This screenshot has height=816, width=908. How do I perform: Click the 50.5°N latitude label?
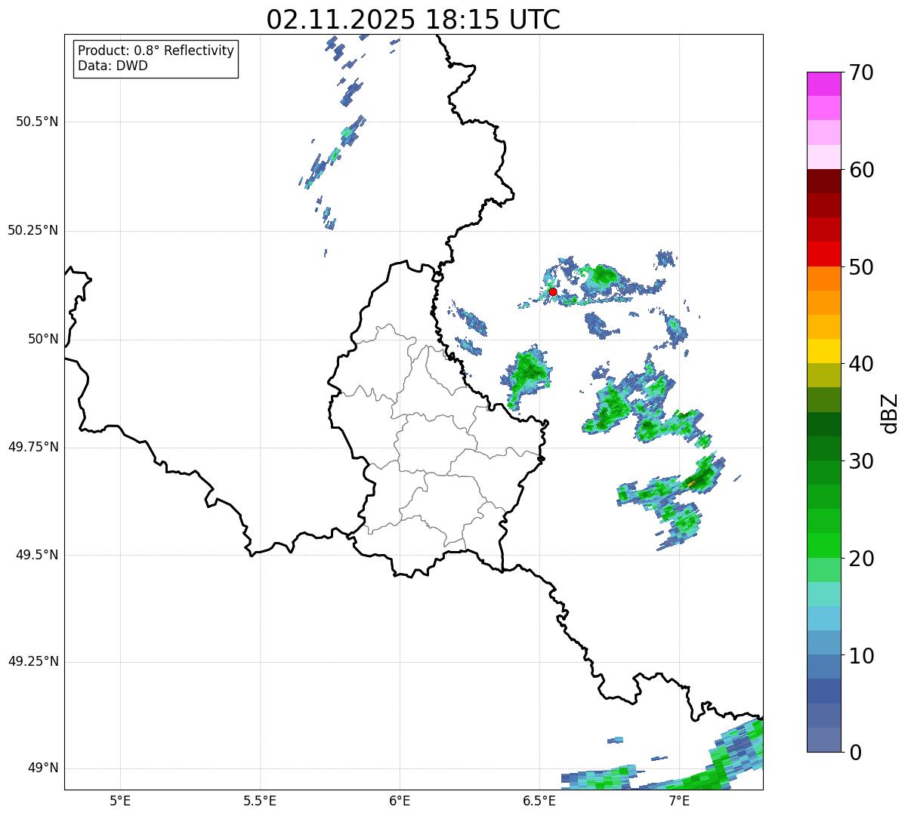[x=37, y=122]
